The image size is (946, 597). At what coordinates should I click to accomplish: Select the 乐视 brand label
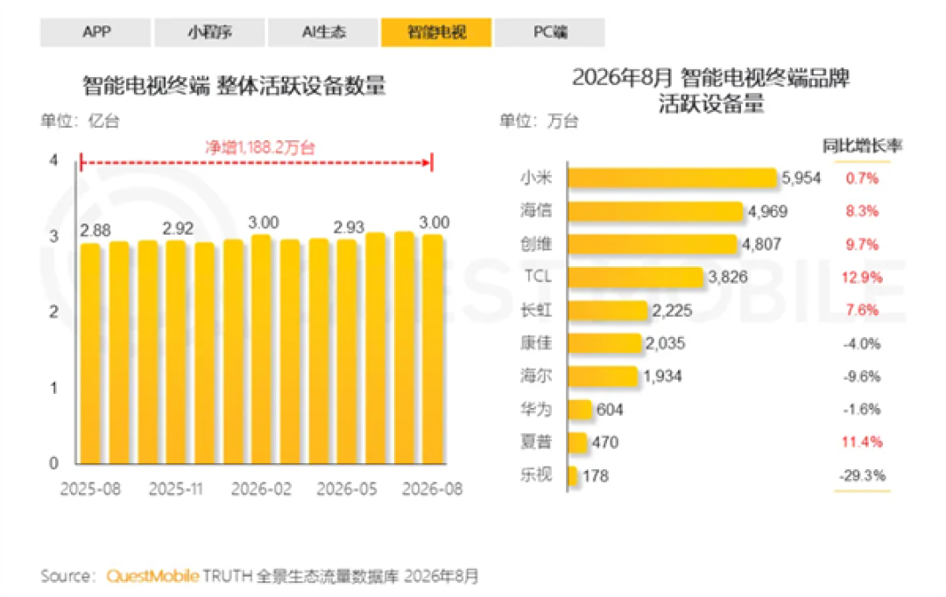536,474
